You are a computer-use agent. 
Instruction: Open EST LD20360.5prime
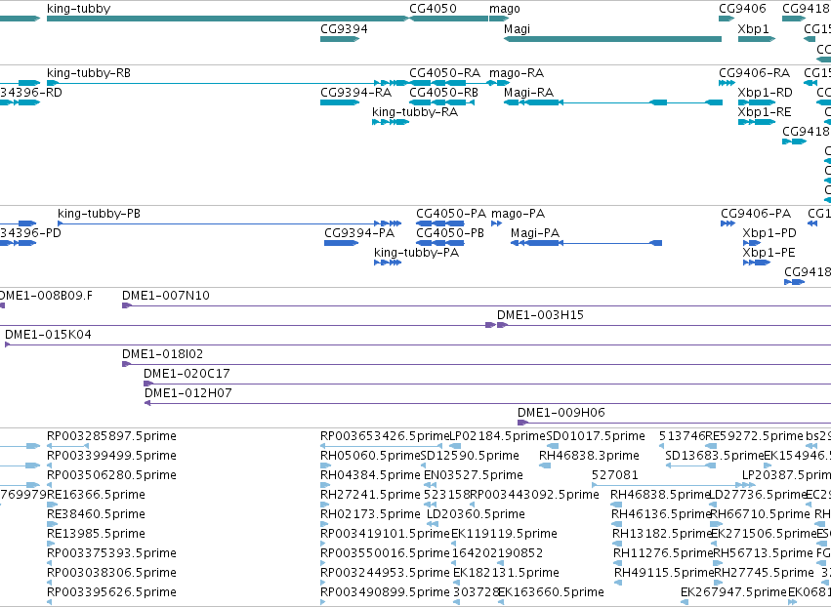(433, 524)
